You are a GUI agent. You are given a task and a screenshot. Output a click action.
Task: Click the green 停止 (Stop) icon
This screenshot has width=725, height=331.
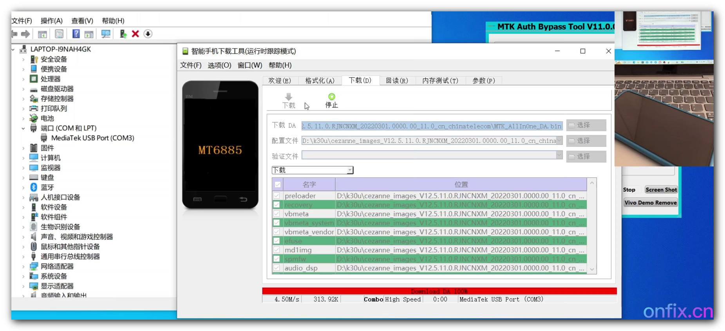331,97
